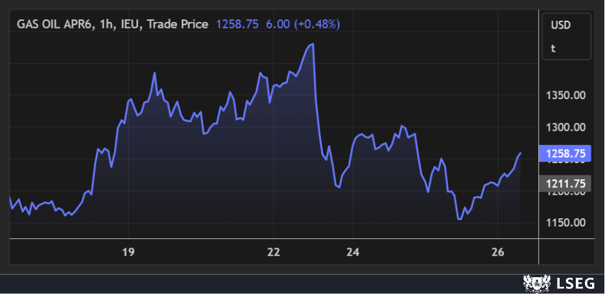
Task: Open the USD currency selector
Action: point(560,25)
